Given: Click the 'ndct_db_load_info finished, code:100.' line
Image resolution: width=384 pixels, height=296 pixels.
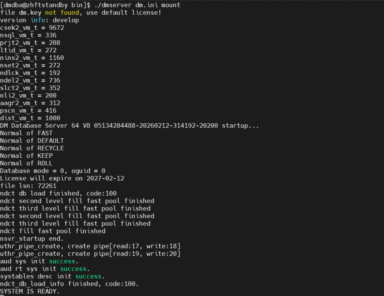Looking at the screenshot, I should [69, 284].
